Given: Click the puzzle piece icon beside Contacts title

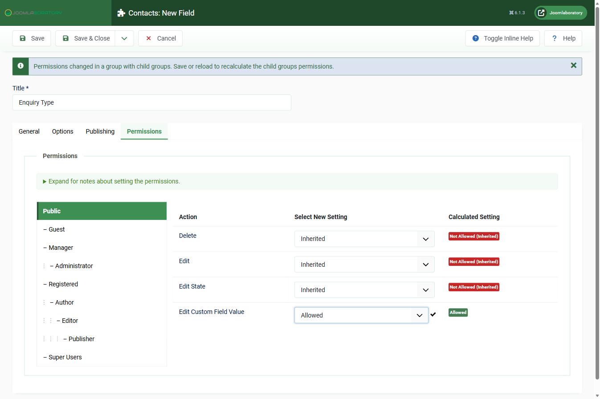Looking at the screenshot, I should pos(121,13).
